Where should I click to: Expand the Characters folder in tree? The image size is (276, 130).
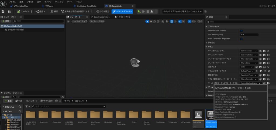[6, 125]
